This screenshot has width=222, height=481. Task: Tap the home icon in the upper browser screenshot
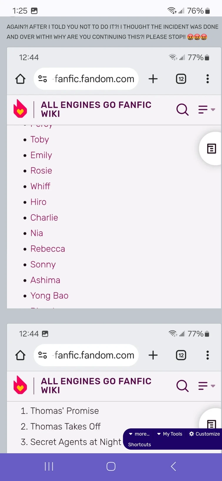(20, 79)
